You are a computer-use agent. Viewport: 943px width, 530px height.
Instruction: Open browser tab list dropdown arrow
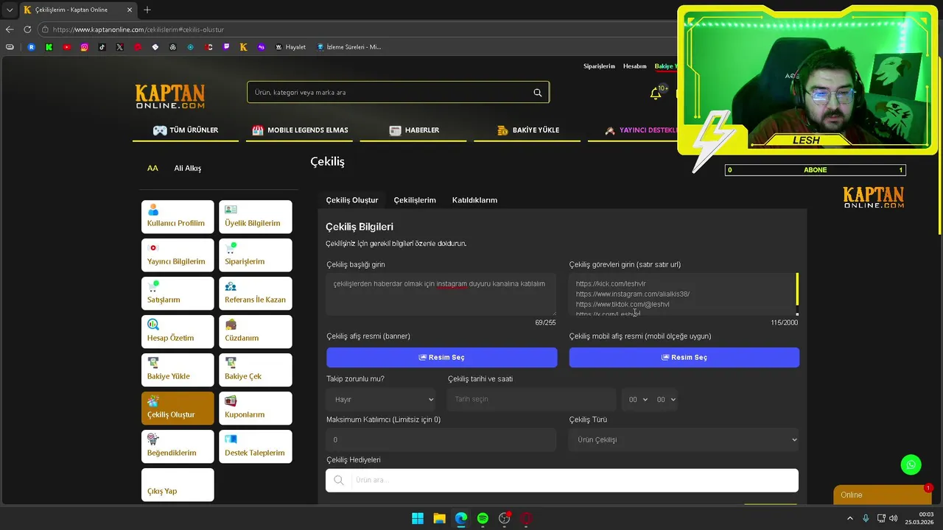pos(10,10)
